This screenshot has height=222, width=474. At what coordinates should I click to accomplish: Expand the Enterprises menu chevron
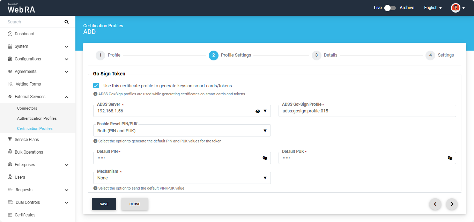(x=66, y=165)
